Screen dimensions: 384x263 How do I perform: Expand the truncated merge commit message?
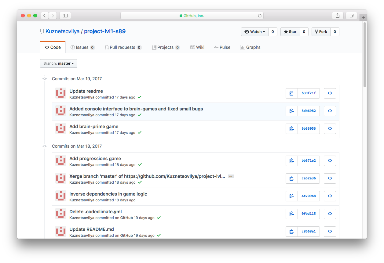[x=231, y=176]
